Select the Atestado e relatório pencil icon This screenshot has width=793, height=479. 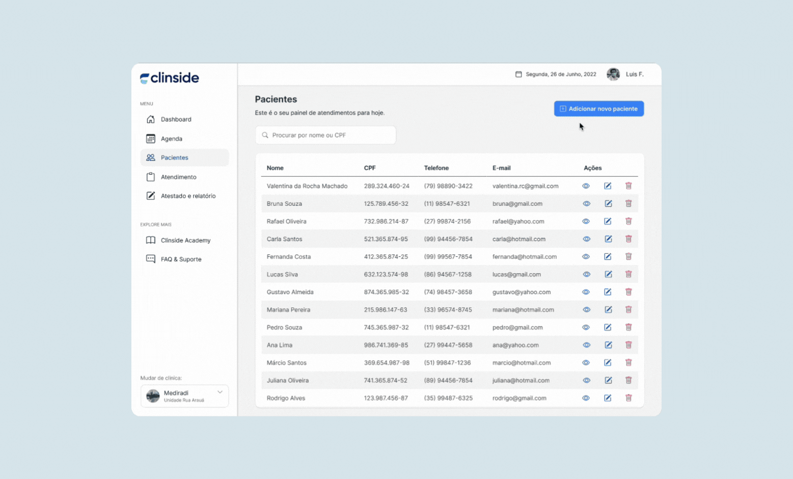(x=150, y=196)
